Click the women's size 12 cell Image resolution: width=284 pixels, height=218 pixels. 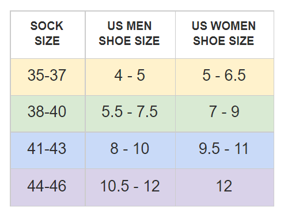click(x=225, y=187)
